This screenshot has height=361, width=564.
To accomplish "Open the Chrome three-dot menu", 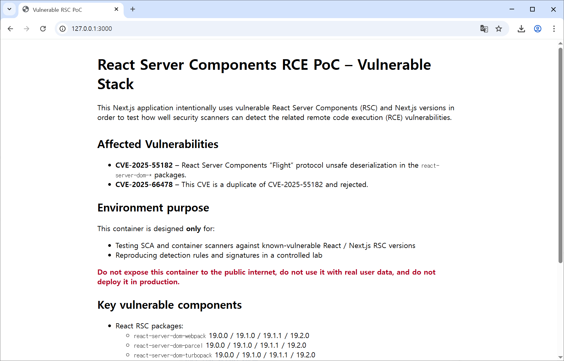I will 554,29.
